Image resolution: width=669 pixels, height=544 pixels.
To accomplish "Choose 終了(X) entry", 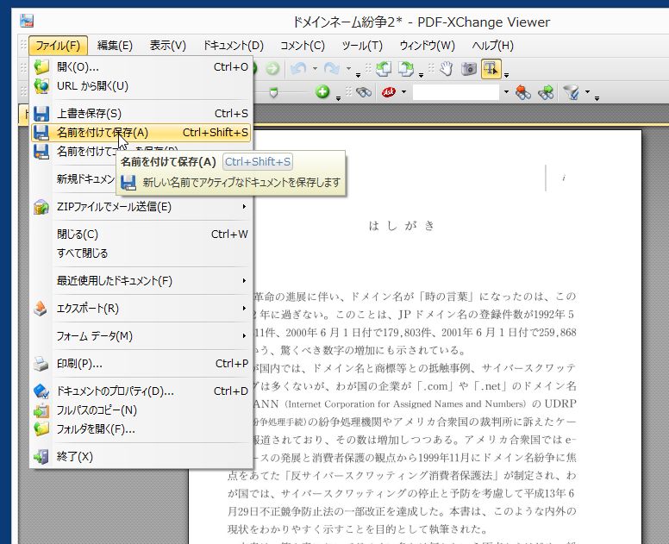I will click(141, 457).
